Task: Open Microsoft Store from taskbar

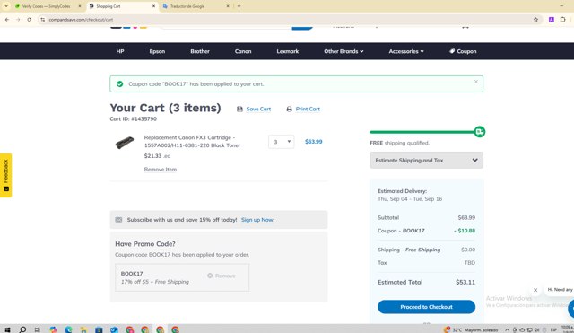Action: click(x=99, y=329)
